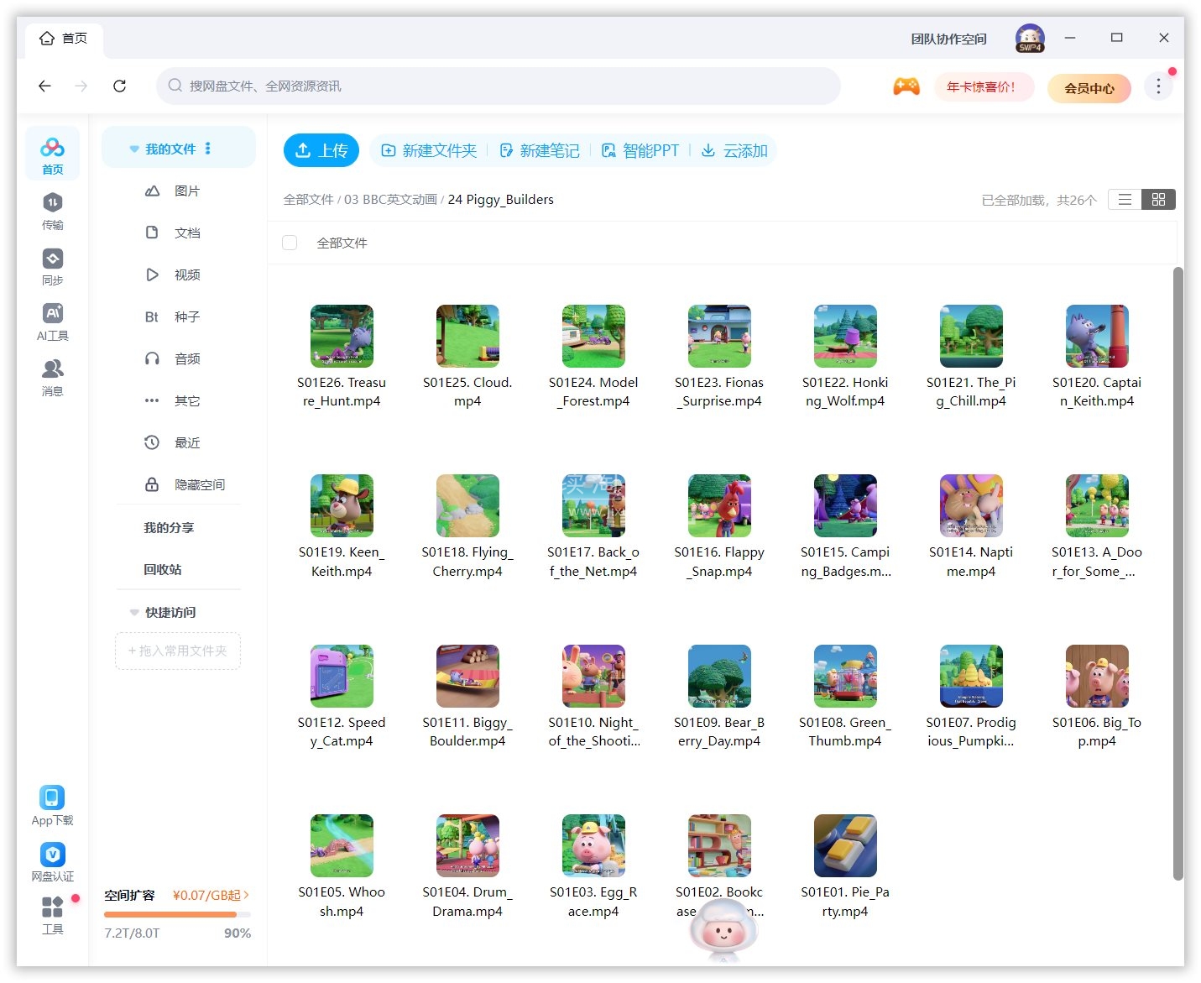Switch to list view
This screenshot has height=983, width=1201.
(x=1125, y=200)
